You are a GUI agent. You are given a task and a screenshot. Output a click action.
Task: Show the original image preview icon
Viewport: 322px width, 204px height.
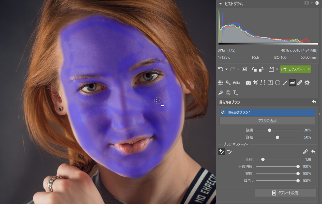(244, 69)
